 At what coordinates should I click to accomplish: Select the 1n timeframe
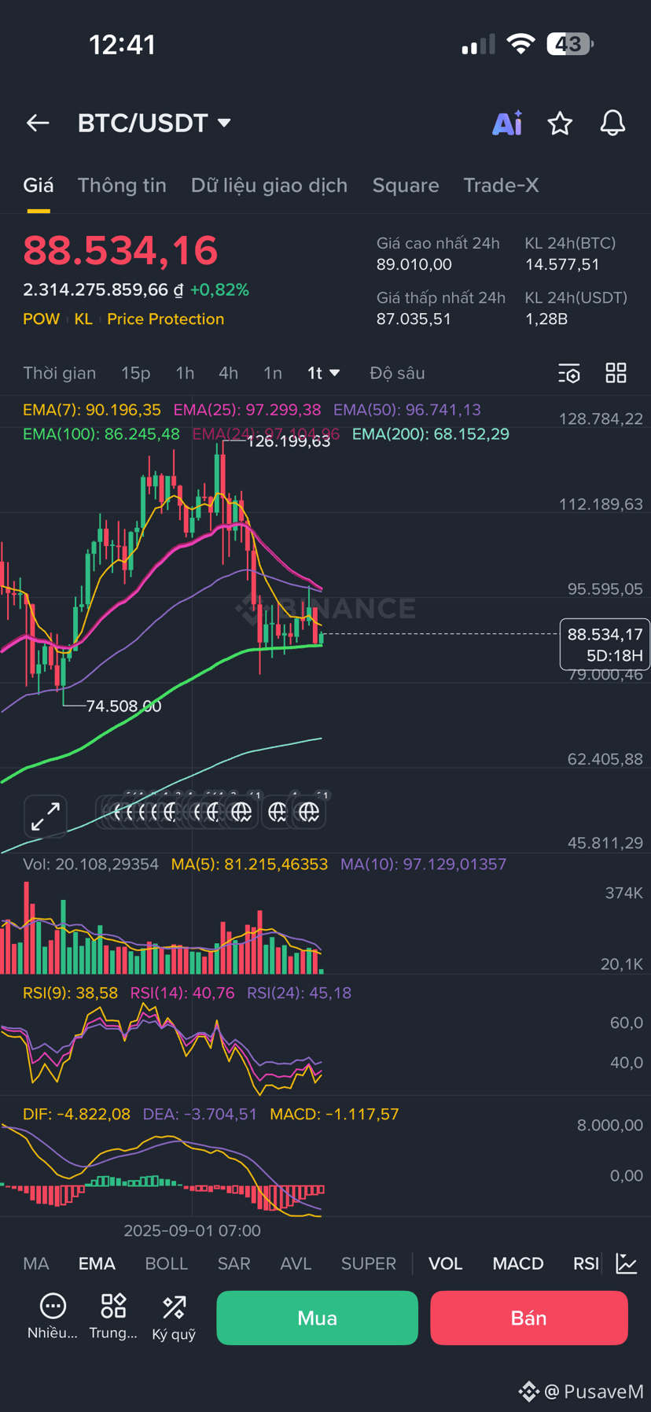point(272,373)
